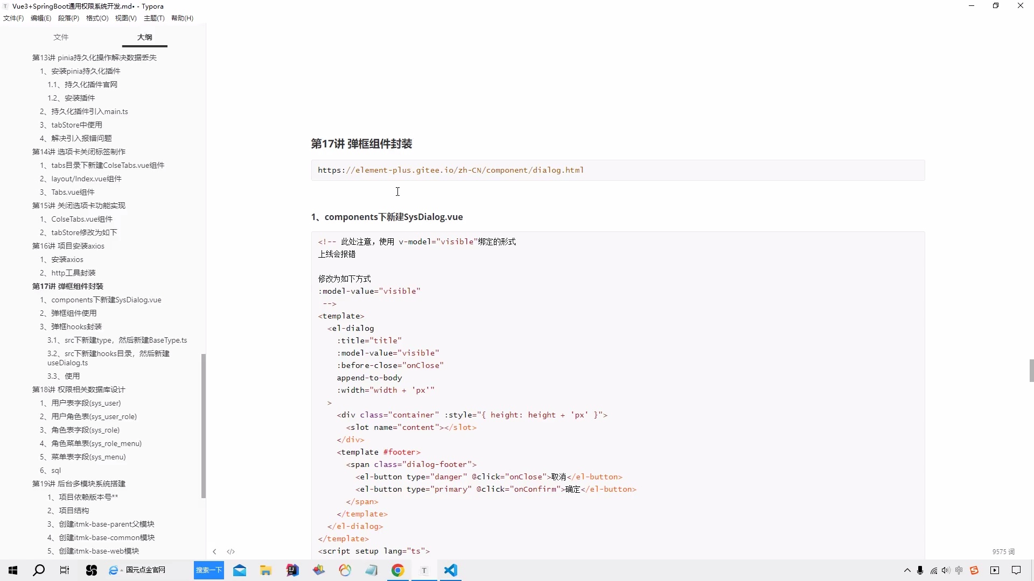Open the Typora app icon in the taskbar
This screenshot has height=581, width=1034.
coord(423,570)
